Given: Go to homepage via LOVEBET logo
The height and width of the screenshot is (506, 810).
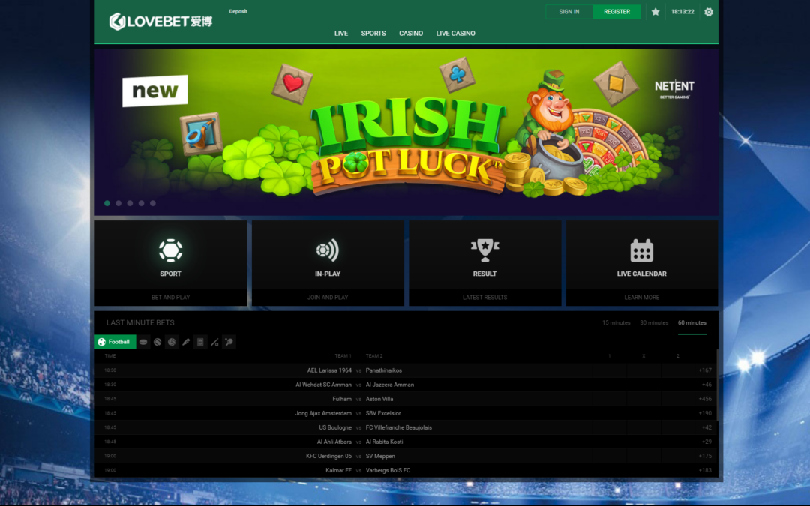Looking at the screenshot, I should coord(160,21).
